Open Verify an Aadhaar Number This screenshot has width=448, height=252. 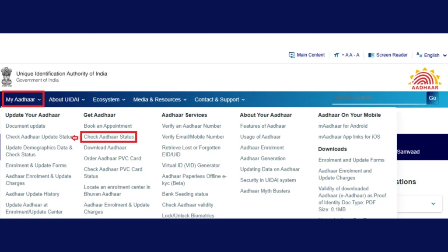pos(192,126)
